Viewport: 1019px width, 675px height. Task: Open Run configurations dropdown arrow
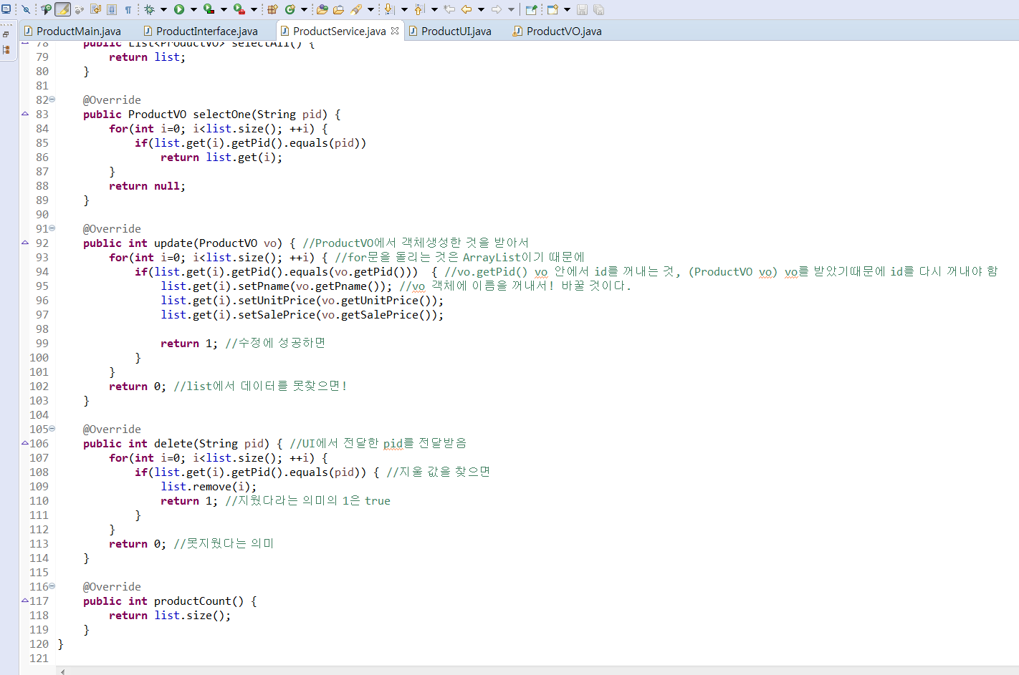pos(193,9)
